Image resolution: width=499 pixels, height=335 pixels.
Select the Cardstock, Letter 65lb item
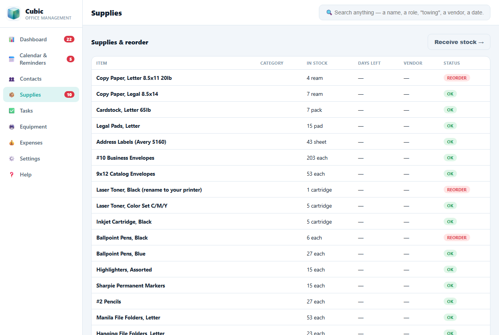(291, 110)
